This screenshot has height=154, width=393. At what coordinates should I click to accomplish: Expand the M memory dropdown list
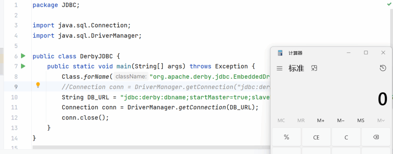point(381,120)
